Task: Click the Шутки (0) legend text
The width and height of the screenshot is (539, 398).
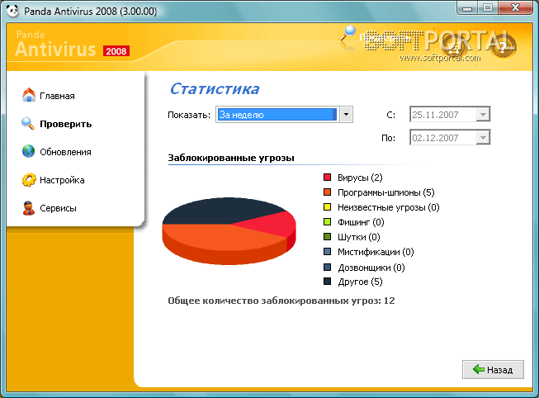Action: [358, 237]
